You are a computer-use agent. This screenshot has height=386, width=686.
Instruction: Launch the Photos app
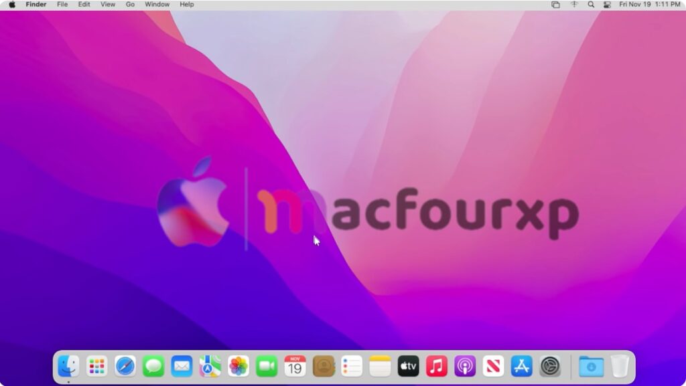tap(238, 366)
